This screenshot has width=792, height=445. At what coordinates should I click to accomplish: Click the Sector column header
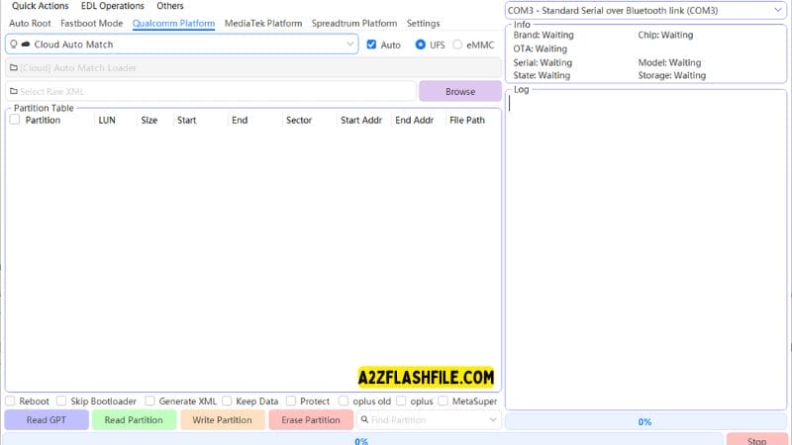pos(299,120)
